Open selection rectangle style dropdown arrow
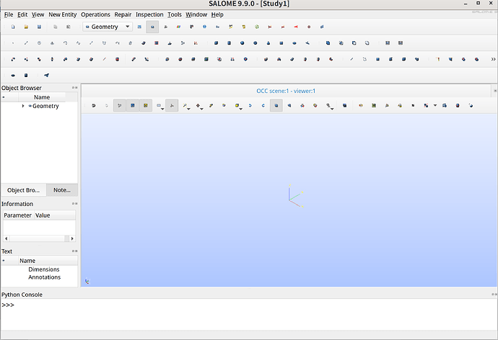The image size is (498, 340). (162, 109)
